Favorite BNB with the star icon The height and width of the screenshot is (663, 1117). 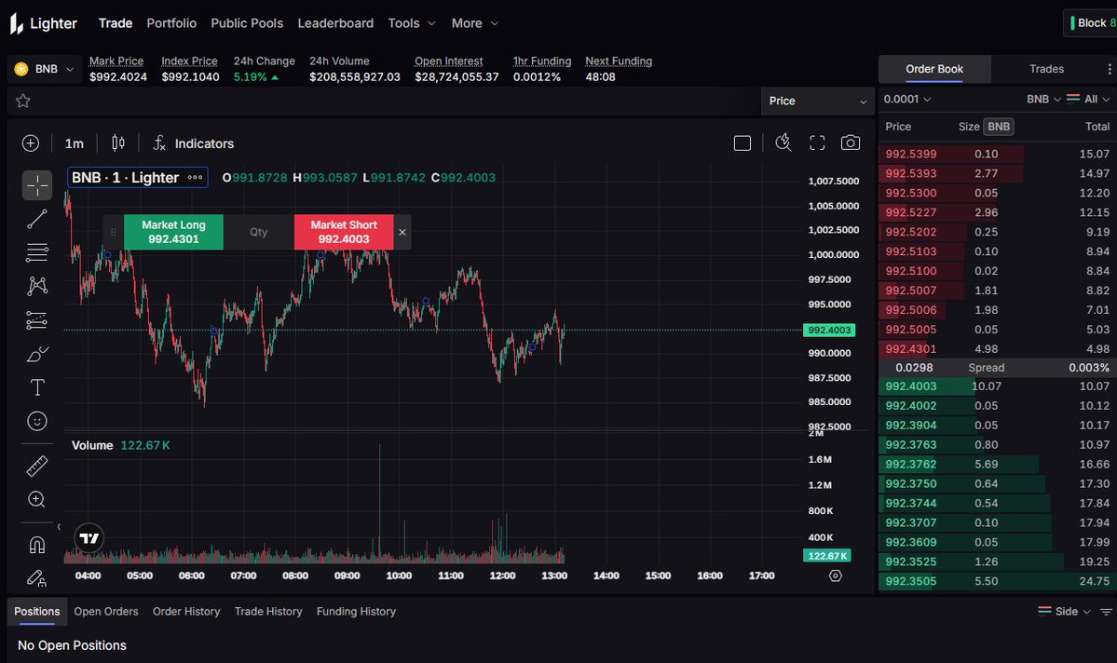[22, 100]
